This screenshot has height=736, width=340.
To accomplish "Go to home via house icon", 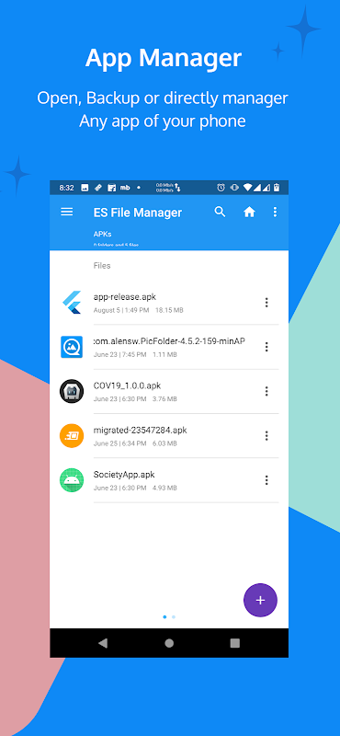I will (x=249, y=213).
